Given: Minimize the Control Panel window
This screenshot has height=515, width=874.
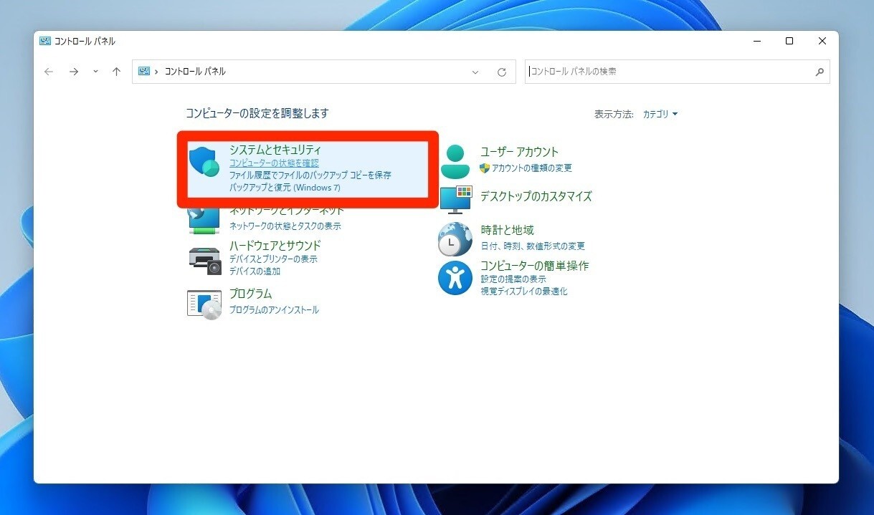Looking at the screenshot, I should click(756, 42).
